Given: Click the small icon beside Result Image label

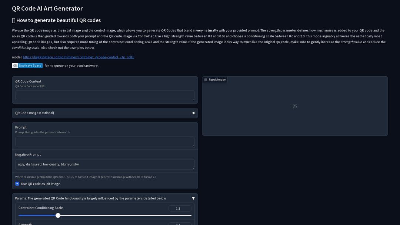Looking at the screenshot, I should (x=206, y=80).
